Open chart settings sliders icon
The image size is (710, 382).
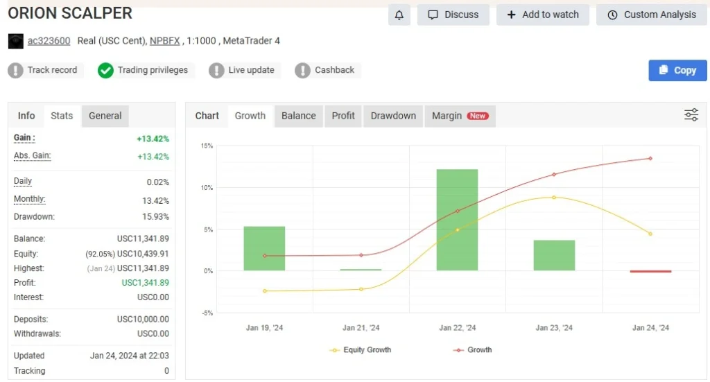click(x=691, y=115)
